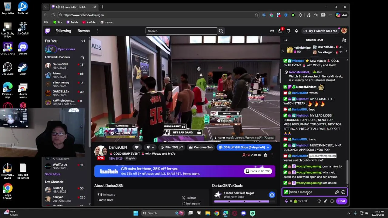The height and width of the screenshot is (218, 388).
Task: Click the Continue Sub button
Action: [201, 147]
